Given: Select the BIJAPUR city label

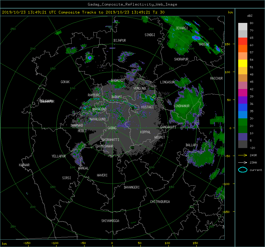Looking at the screenshot, I should [x=120, y=41].
